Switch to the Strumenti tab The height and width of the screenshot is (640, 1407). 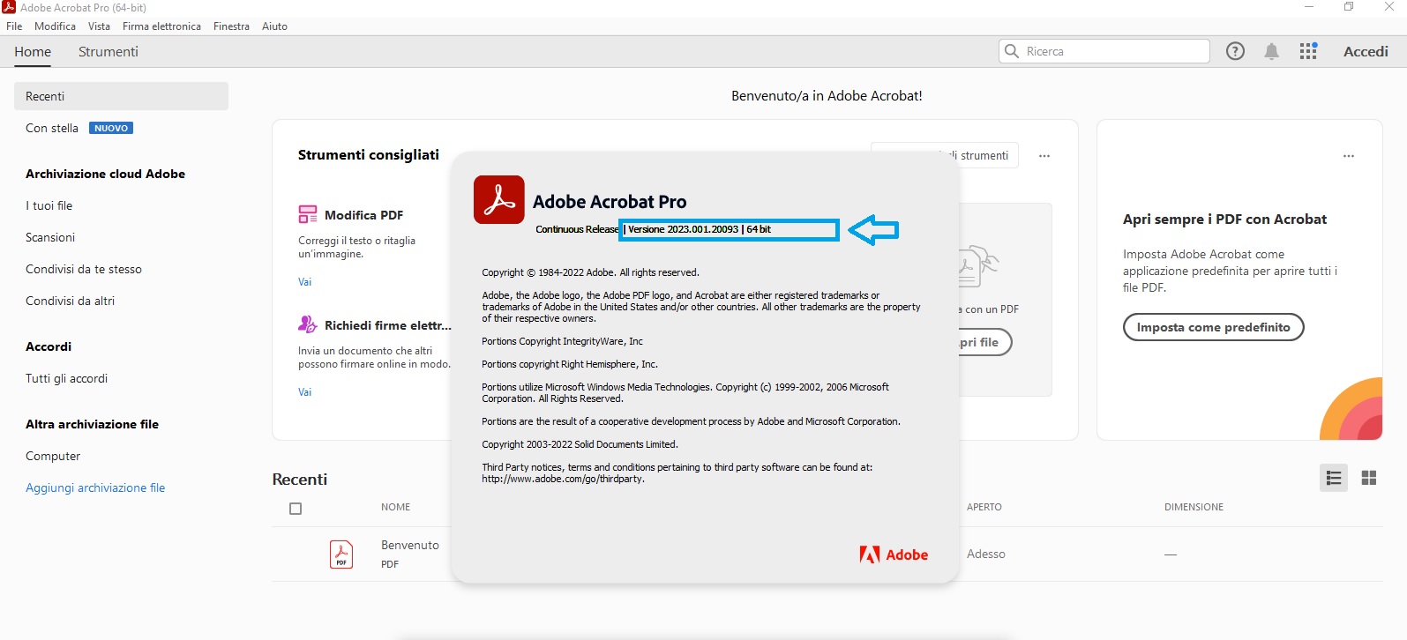(x=109, y=52)
